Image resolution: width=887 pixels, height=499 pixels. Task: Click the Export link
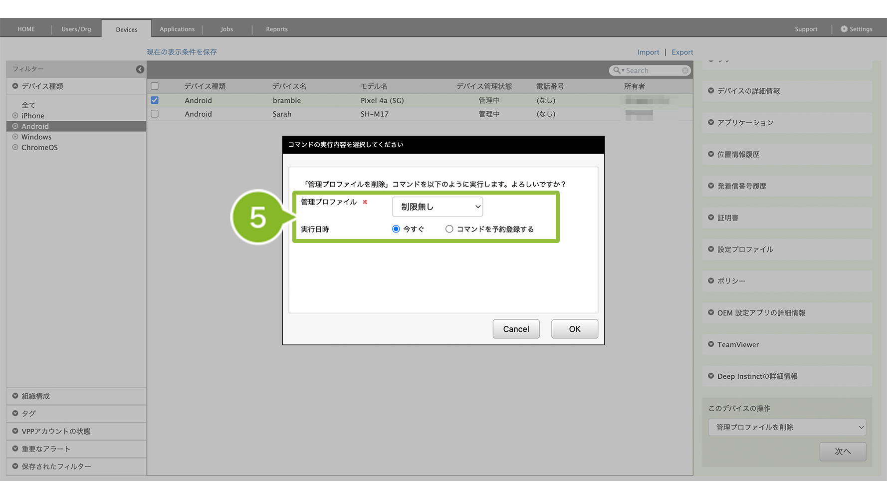[682, 52]
